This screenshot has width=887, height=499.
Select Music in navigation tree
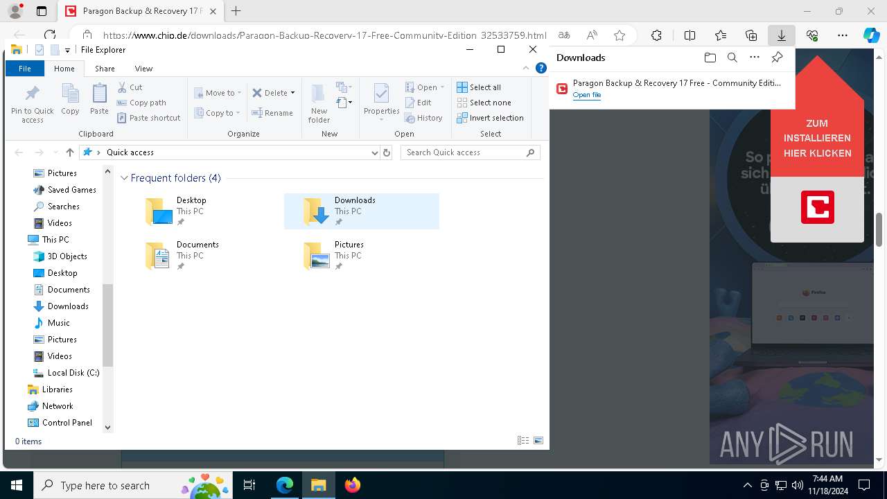(52, 323)
